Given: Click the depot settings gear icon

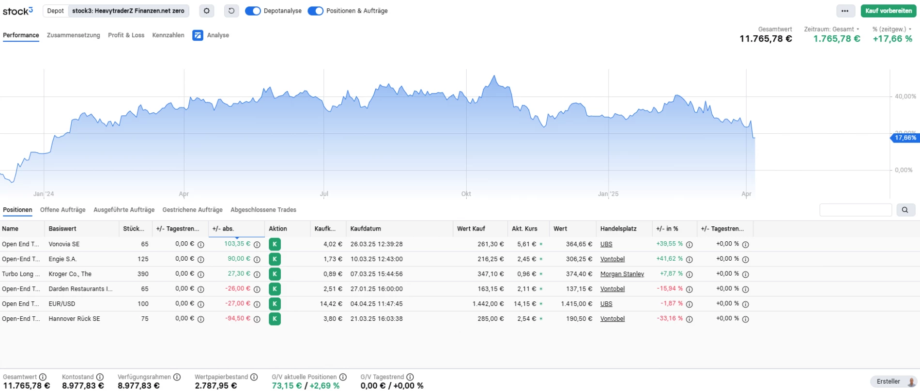Looking at the screenshot, I should pyautogui.click(x=207, y=11).
